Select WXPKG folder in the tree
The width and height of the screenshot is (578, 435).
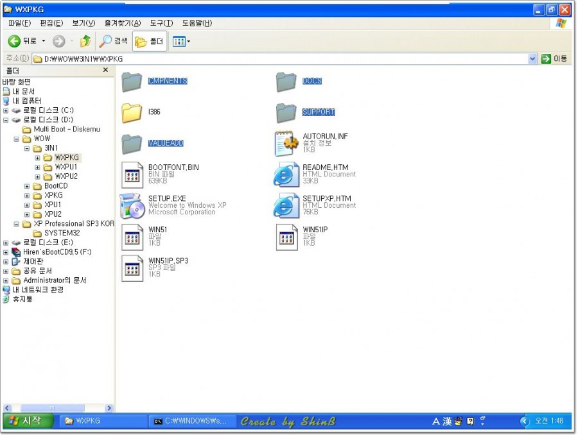[66, 157]
